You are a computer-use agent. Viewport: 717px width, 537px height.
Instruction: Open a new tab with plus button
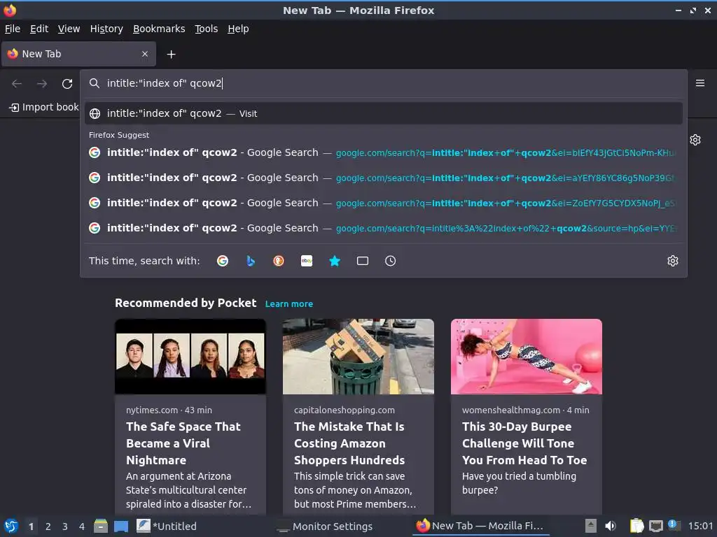coord(171,55)
